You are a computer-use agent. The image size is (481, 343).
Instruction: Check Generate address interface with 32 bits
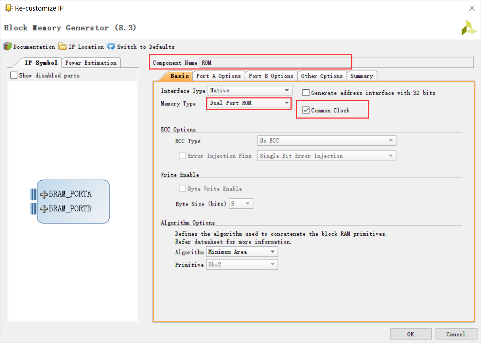tap(306, 93)
